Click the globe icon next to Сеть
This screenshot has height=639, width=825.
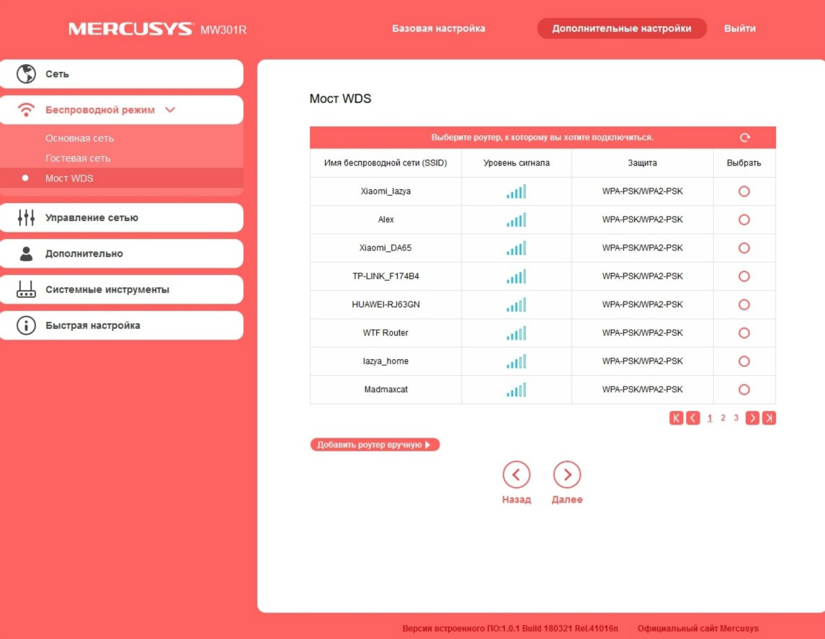point(26,73)
